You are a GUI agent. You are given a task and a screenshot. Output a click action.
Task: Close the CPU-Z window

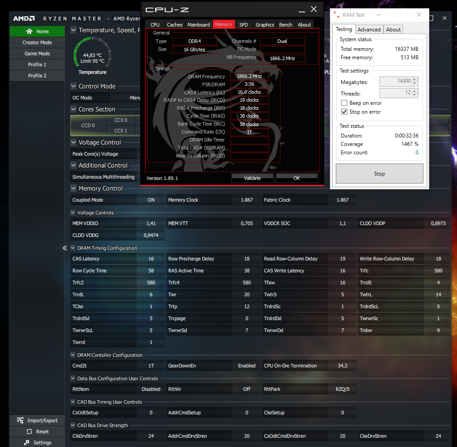tap(314, 9)
